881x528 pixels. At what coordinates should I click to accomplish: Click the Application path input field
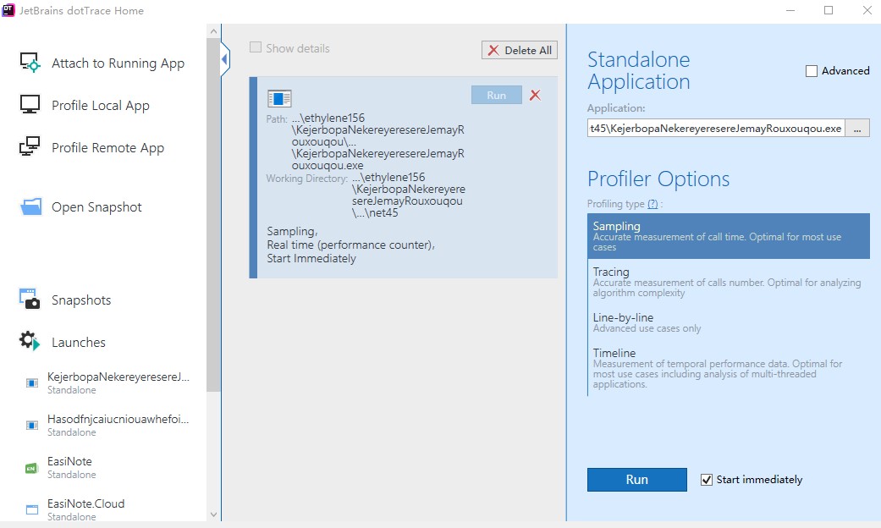click(716, 128)
